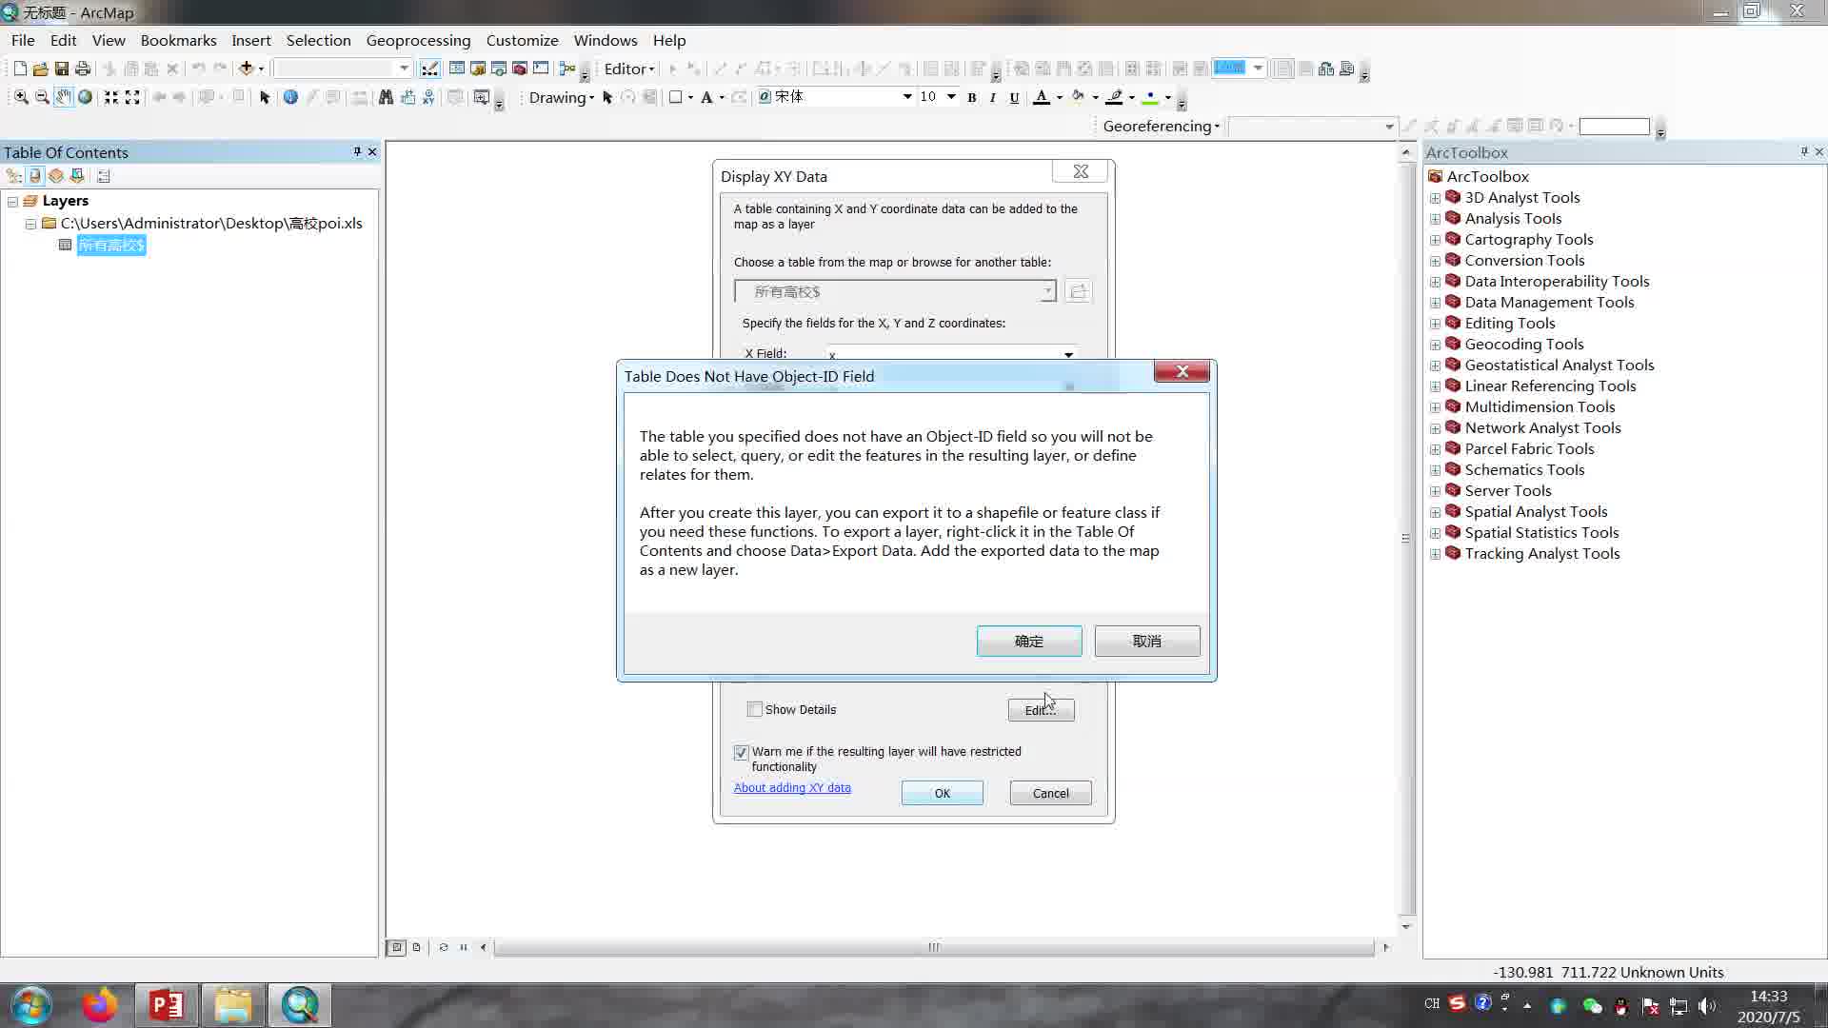Click the List By Source icon
Viewport: 1828px width, 1028px height.
35,176
